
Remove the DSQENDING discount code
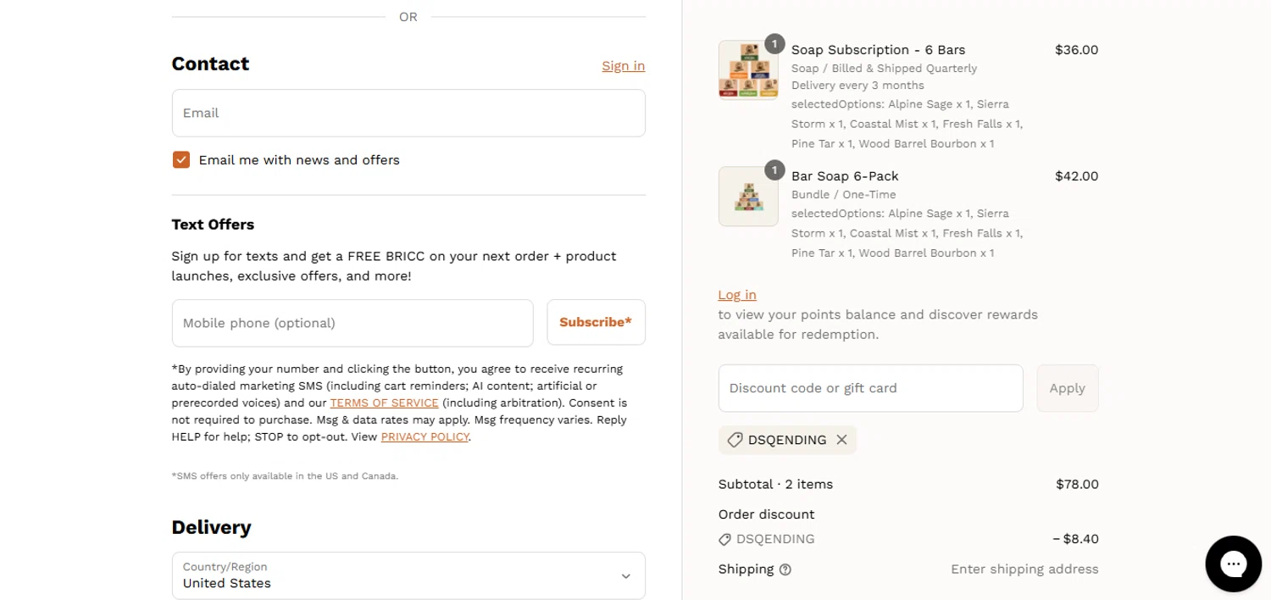coord(841,440)
